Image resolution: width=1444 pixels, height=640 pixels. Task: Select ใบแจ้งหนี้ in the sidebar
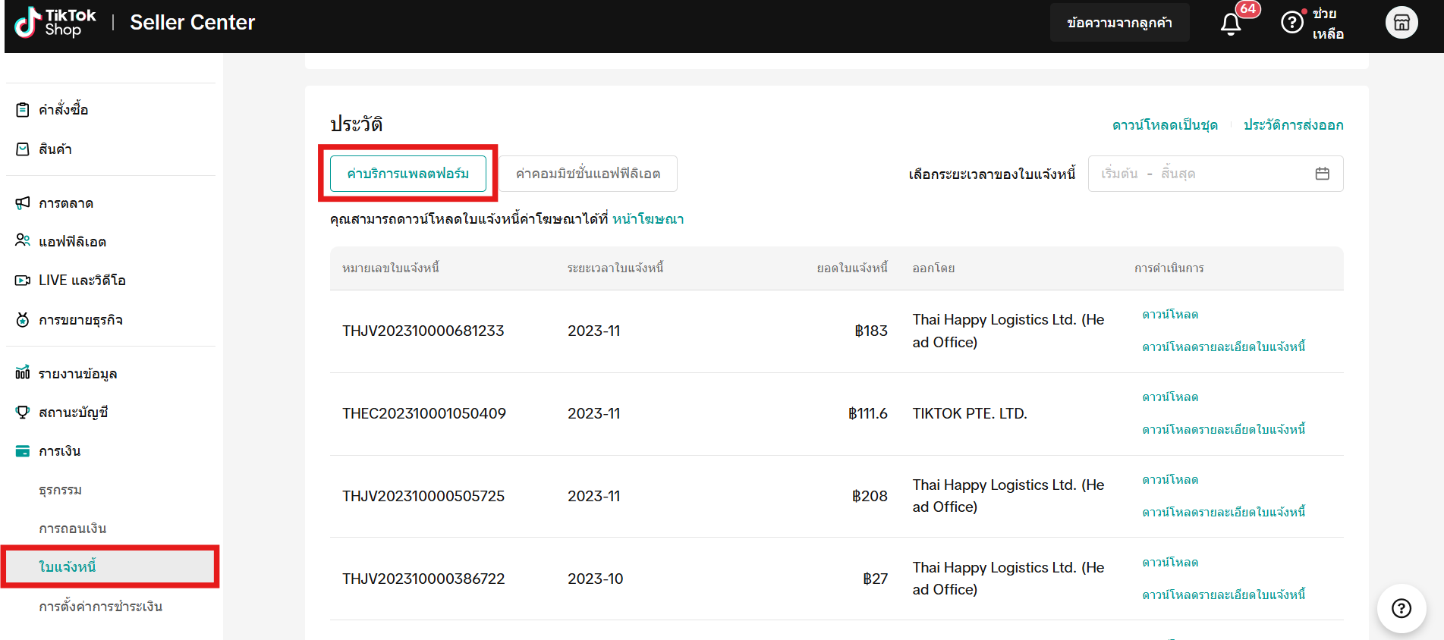[68, 566]
